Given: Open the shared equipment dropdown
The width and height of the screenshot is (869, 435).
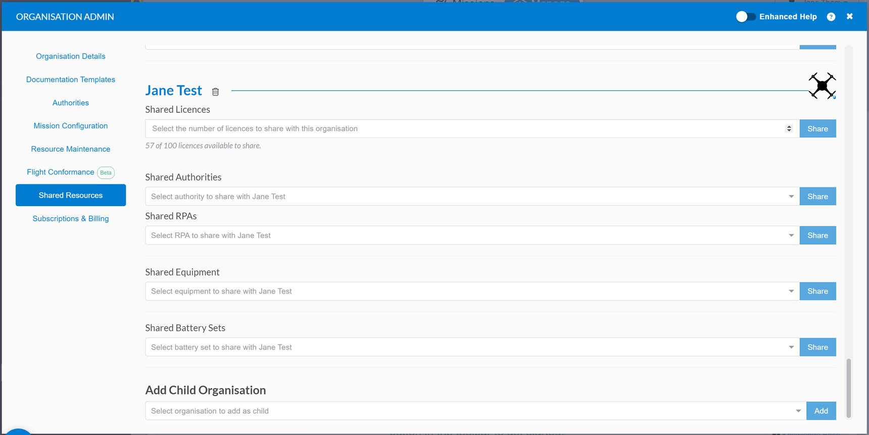Looking at the screenshot, I should (x=472, y=291).
